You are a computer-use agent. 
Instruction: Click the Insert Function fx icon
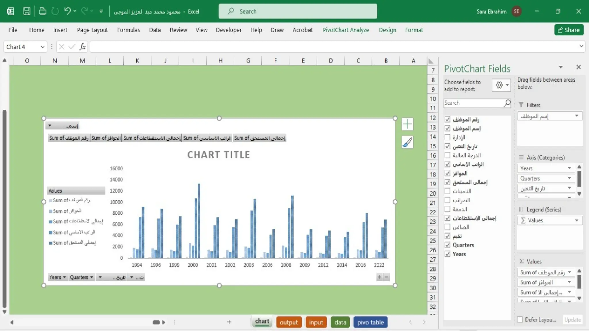coord(83,47)
